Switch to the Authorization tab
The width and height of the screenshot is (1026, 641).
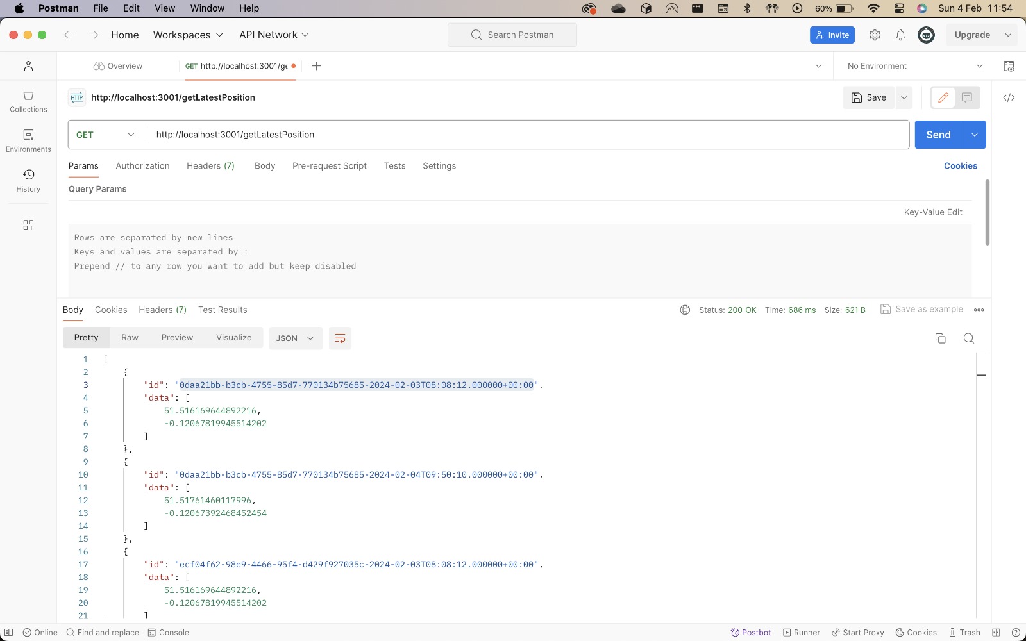(x=142, y=166)
